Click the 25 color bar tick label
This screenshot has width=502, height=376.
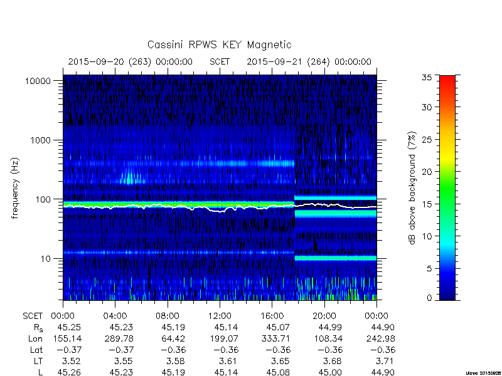tap(426, 139)
